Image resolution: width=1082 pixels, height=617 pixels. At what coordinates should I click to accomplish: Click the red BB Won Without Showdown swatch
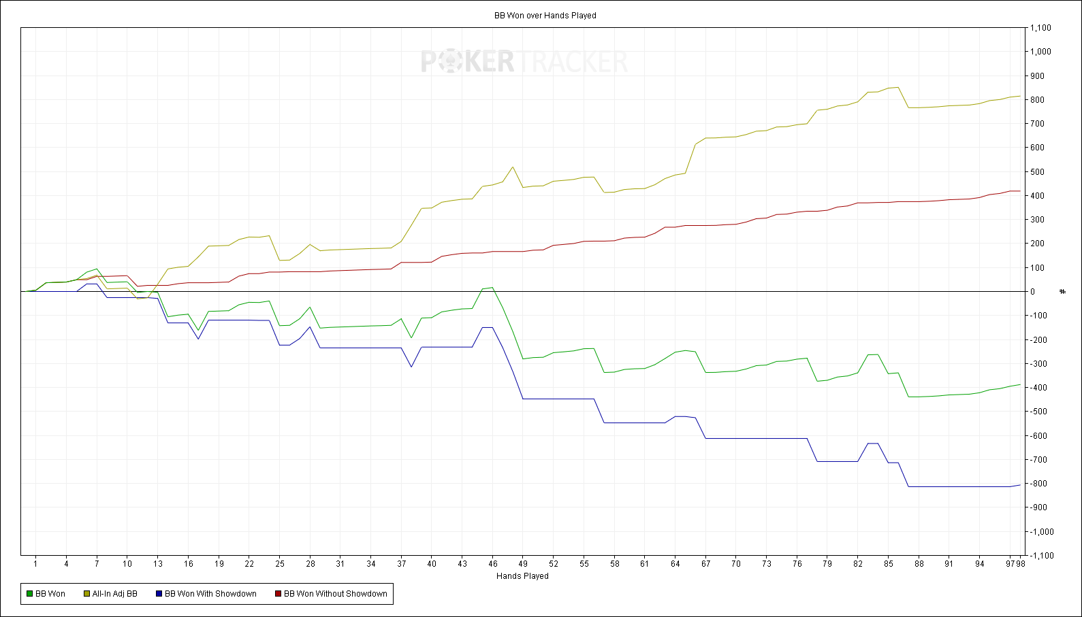[278, 594]
